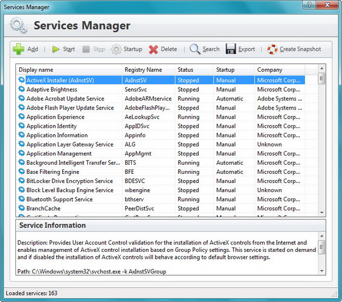
Task: Sort by the Registry Name column header
Action: coord(148,70)
